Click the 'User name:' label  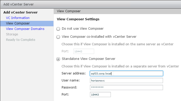[71, 80]
